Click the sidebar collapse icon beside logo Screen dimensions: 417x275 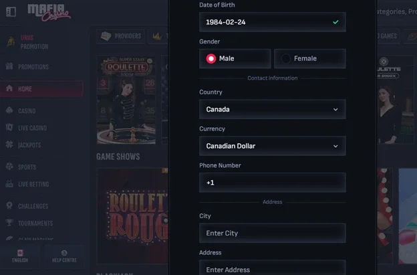[10, 11]
